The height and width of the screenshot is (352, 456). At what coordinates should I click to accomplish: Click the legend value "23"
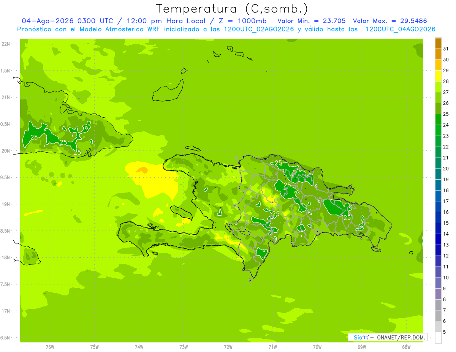(x=446, y=136)
